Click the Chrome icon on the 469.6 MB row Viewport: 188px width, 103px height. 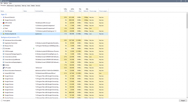coord(4,92)
